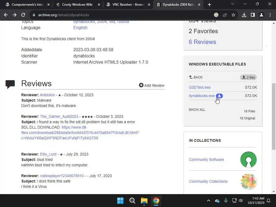Open the notifications bell icon

tap(269, 201)
